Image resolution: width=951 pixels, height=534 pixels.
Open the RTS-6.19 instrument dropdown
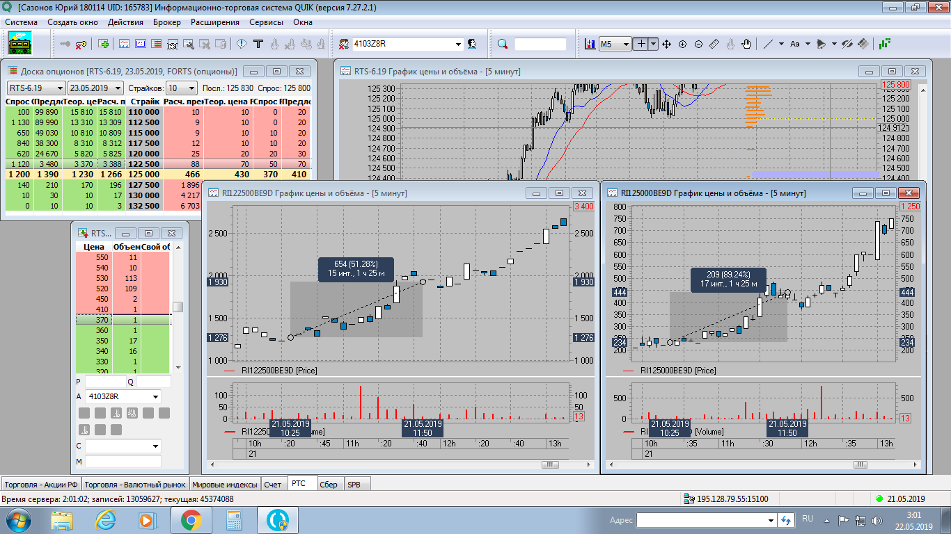pyautogui.click(x=35, y=88)
